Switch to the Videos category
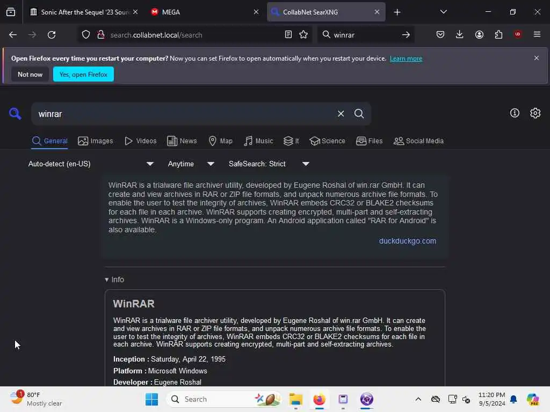 [141, 141]
